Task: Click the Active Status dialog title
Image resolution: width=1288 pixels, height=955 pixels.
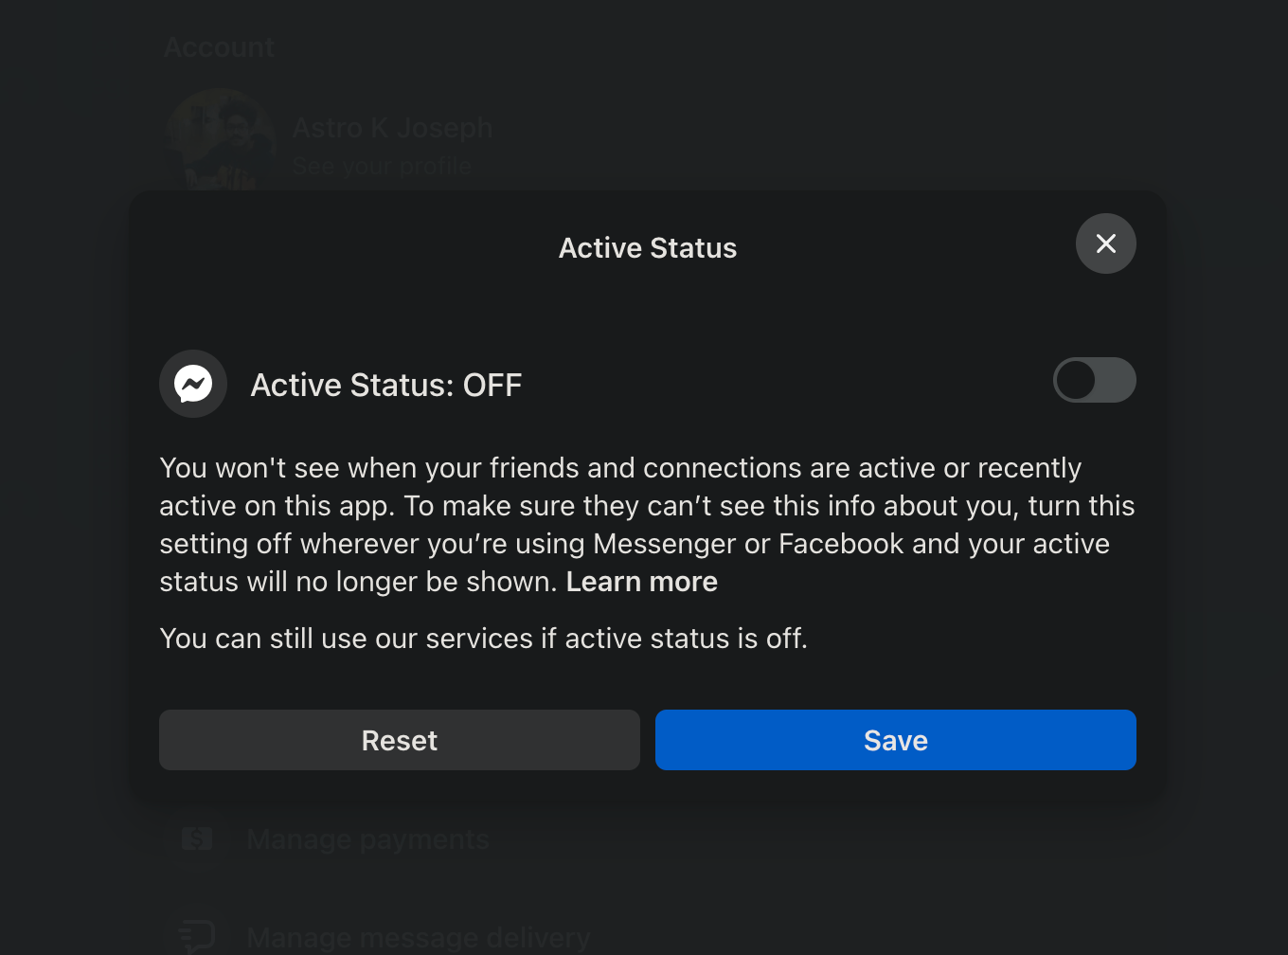Action: 647,247
